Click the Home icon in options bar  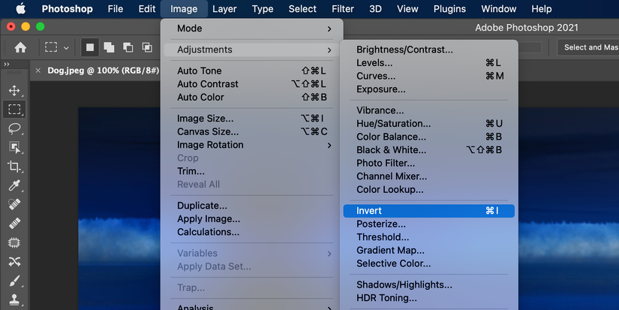pyautogui.click(x=20, y=47)
